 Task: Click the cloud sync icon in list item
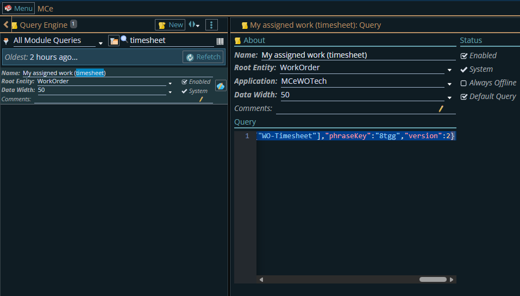coord(221,86)
